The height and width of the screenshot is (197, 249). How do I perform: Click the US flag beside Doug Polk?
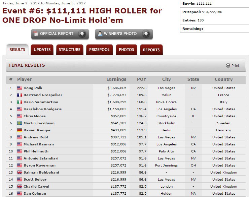point(20,88)
